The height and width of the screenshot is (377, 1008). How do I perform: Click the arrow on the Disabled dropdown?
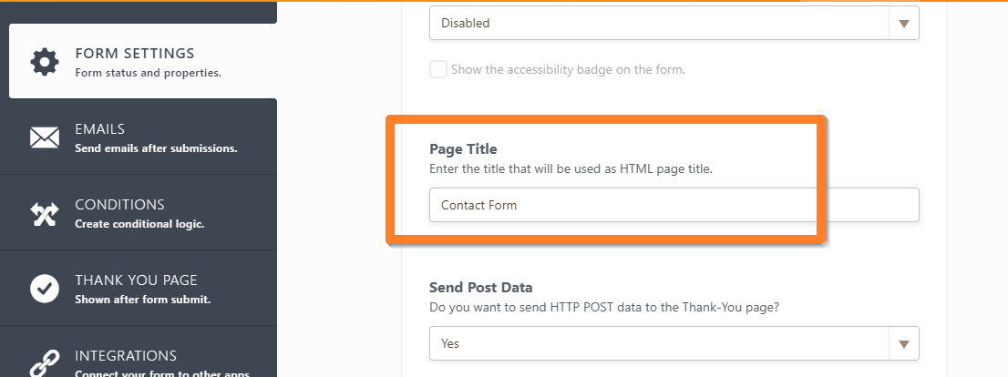(x=903, y=24)
